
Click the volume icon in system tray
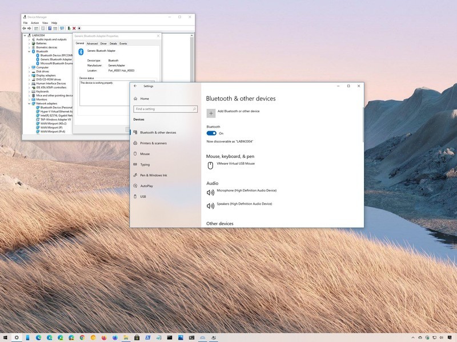point(442,337)
